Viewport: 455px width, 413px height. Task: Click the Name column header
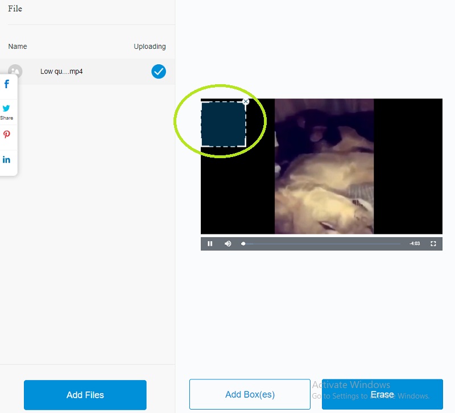click(x=18, y=46)
